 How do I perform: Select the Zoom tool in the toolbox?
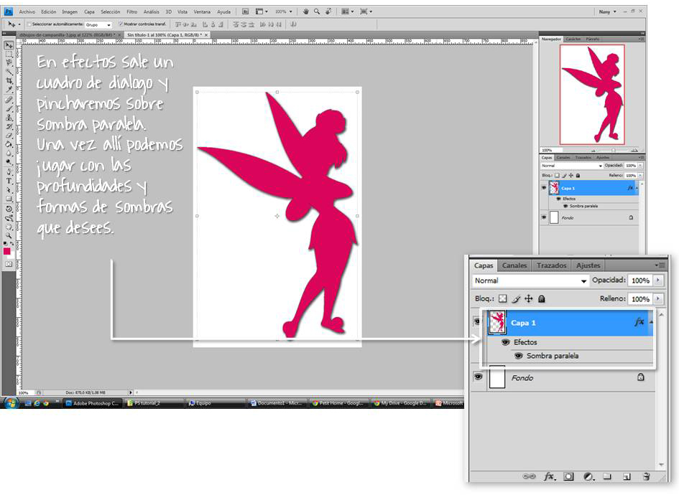[x=9, y=235]
